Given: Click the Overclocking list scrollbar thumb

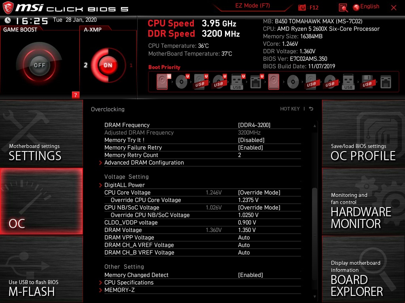Looking at the screenshot, I should point(314,234).
